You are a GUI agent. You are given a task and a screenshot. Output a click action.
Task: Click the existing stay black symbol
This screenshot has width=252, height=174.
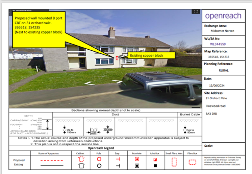pos(118,166)
